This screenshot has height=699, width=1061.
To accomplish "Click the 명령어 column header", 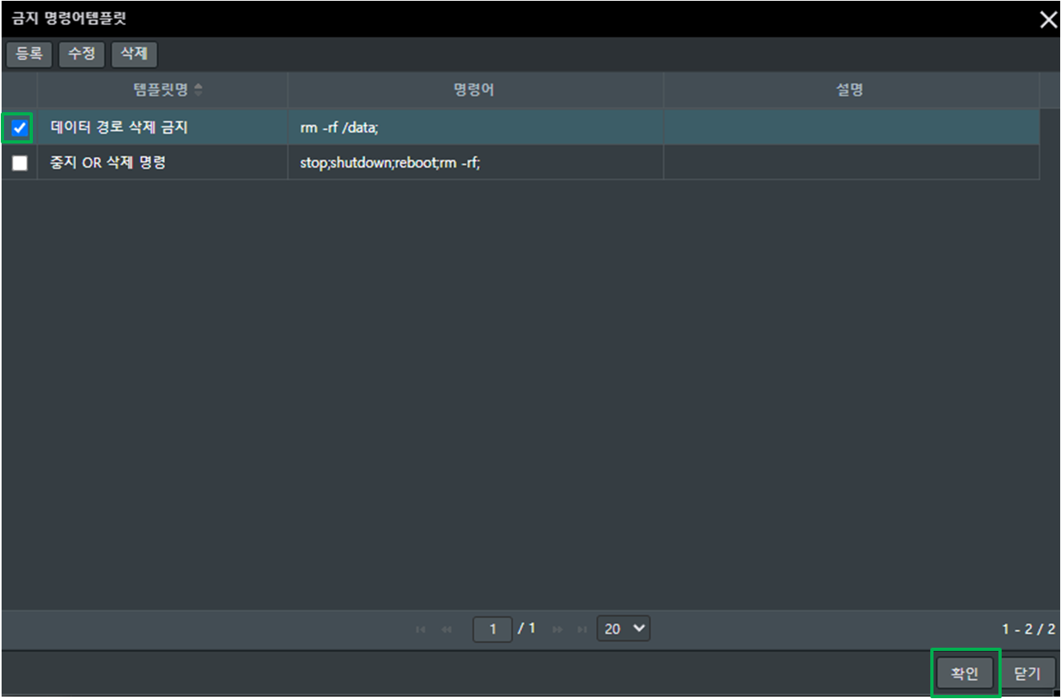I will (475, 90).
